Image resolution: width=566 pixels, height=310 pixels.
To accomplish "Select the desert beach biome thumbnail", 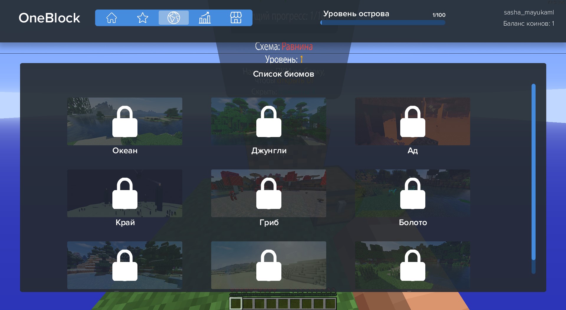I will 233,265.
